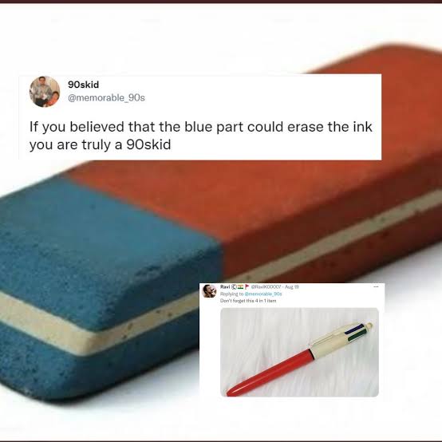
Task: Open Ravi's profile picture
Action: (210, 291)
